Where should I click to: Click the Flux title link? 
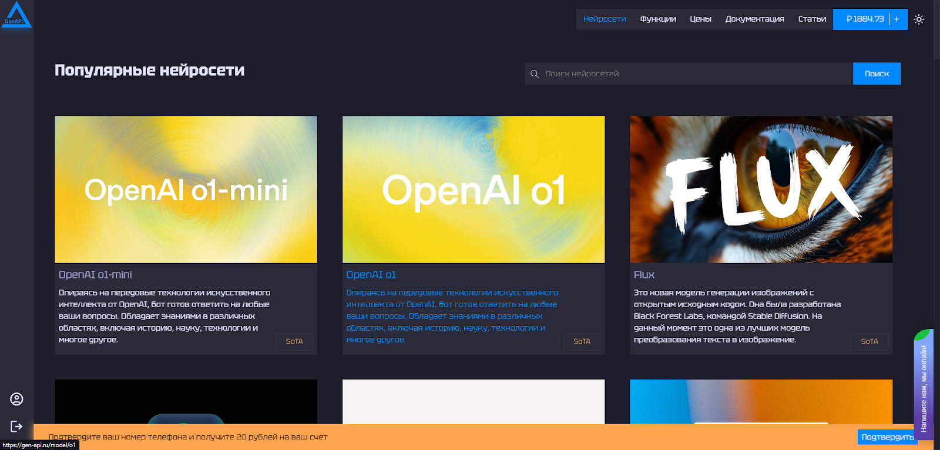pos(644,274)
